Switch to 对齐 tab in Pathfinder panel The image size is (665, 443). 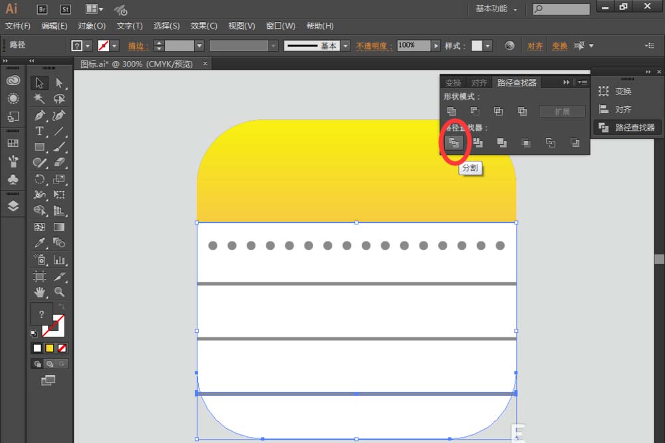(x=479, y=82)
